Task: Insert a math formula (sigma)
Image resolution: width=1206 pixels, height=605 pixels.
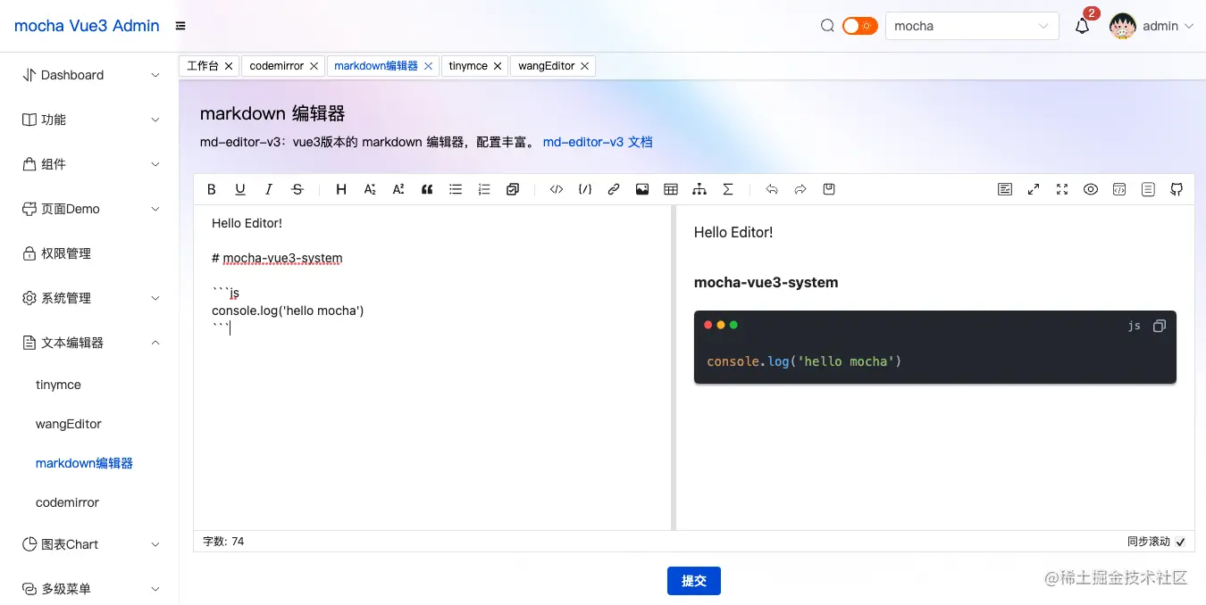Action: 728,189
